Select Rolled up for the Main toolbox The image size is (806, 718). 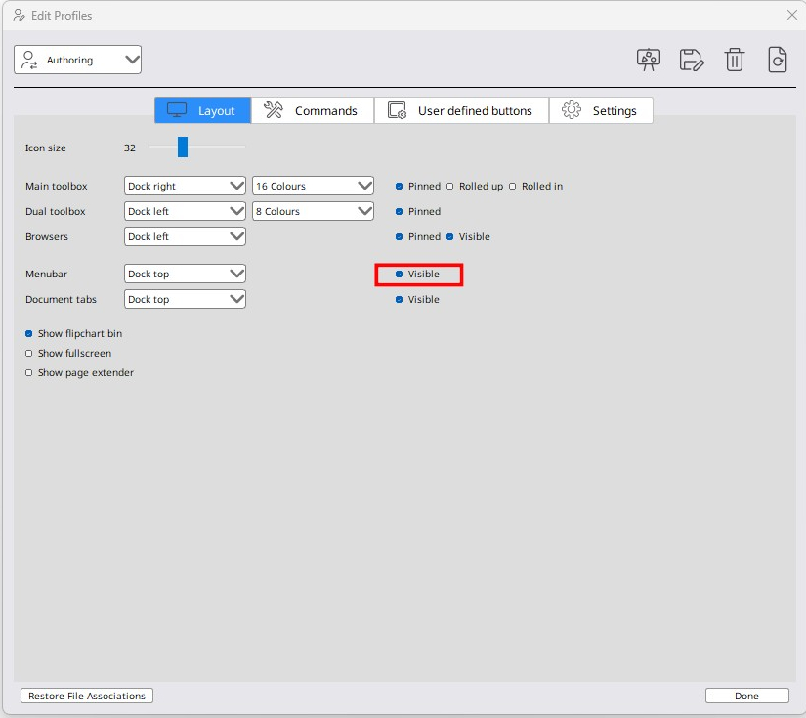point(450,187)
